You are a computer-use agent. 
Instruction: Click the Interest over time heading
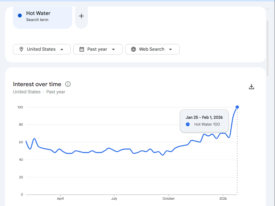(x=37, y=84)
